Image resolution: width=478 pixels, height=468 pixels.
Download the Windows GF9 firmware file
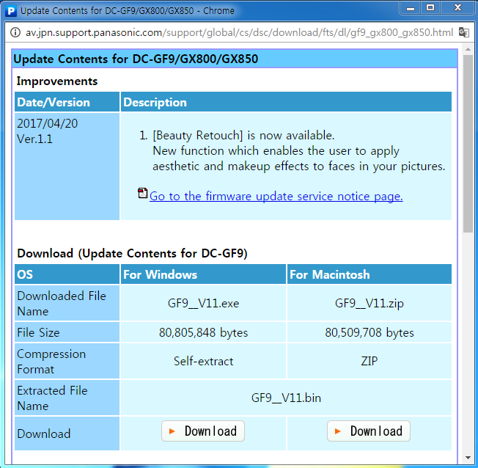point(203,431)
